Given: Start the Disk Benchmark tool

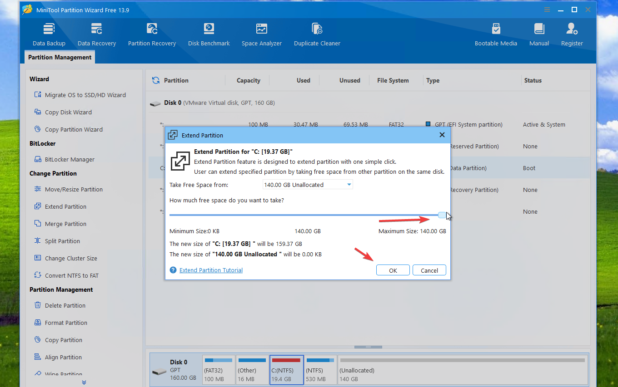Looking at the screenshot, I should coord(209,35).
